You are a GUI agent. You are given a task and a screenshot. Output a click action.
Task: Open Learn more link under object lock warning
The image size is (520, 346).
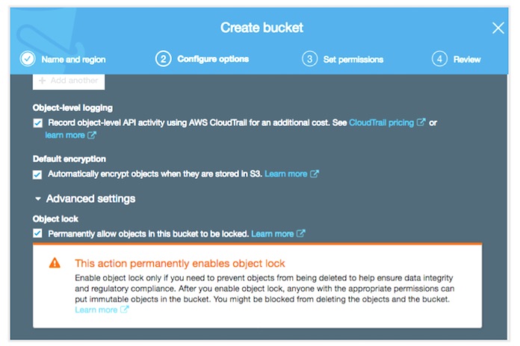tap(96, 310)
